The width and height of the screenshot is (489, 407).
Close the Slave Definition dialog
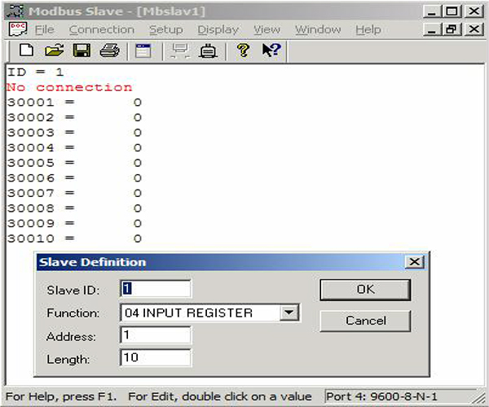point(415,261)
